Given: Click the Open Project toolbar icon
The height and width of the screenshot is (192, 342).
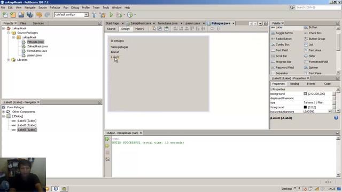Looking at the screenshot, I should click(21, 15).
